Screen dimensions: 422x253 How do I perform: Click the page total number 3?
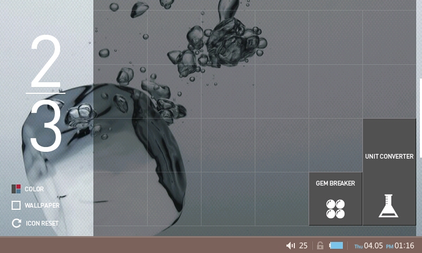click(46, 126)
